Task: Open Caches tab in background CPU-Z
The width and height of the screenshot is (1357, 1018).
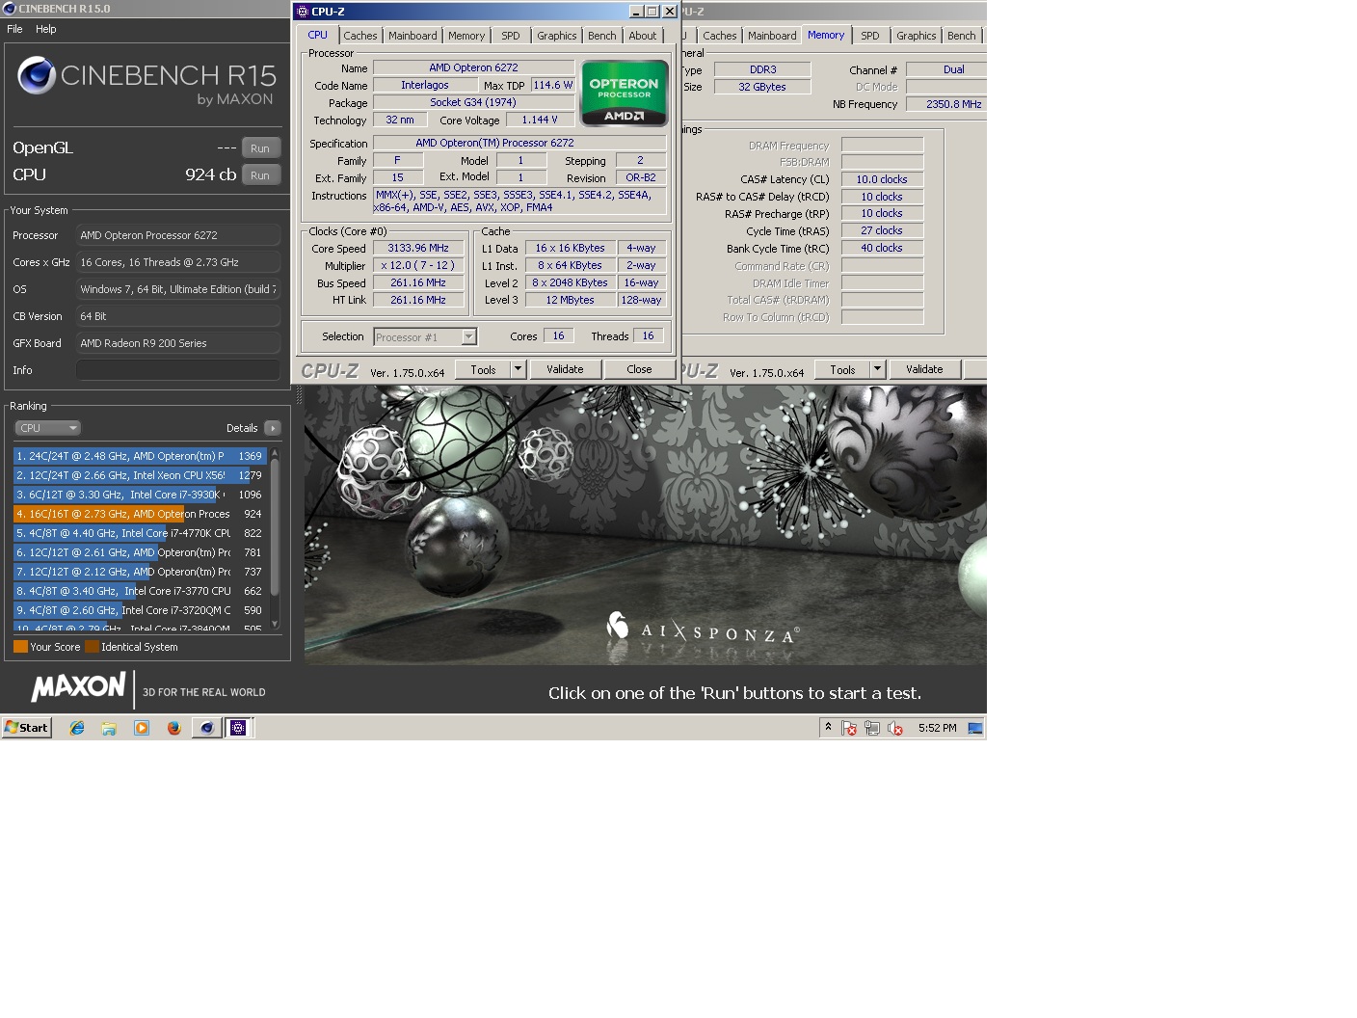Action: (720, 36)
